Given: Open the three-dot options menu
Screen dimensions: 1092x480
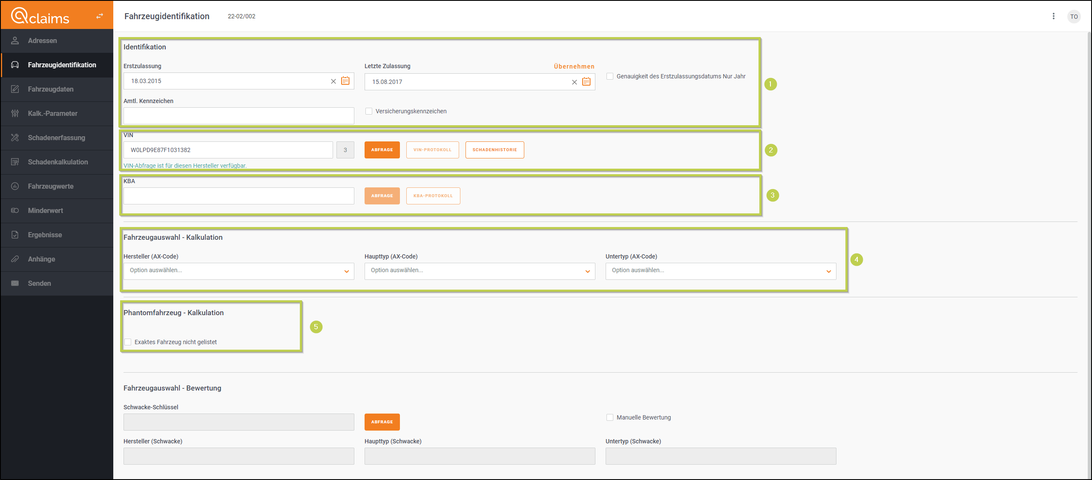Looking at the screenshot, I should (1053, 16).
